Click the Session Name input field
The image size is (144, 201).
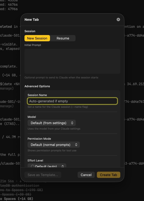[x=72, y=101]
